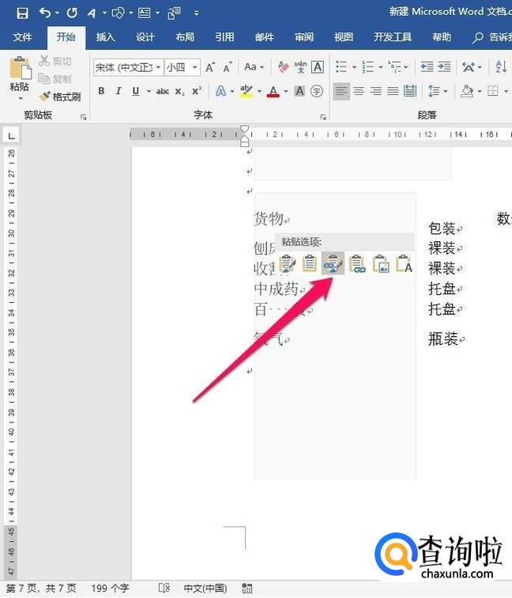This screenshot has height=598, width=512.
Task: Click the 粘贴 paste button
Action: (20, 74)
